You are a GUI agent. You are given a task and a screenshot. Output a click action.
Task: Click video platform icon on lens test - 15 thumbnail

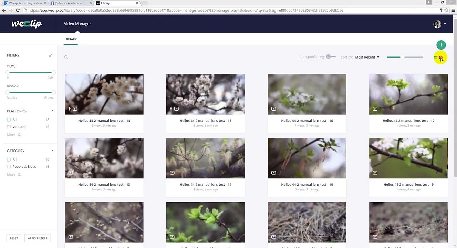[176, 109]
